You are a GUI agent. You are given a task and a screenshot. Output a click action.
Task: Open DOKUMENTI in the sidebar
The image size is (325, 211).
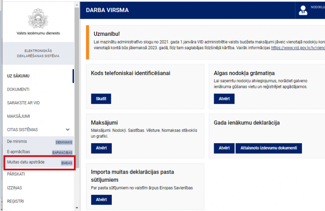click(x=18, y=89)
